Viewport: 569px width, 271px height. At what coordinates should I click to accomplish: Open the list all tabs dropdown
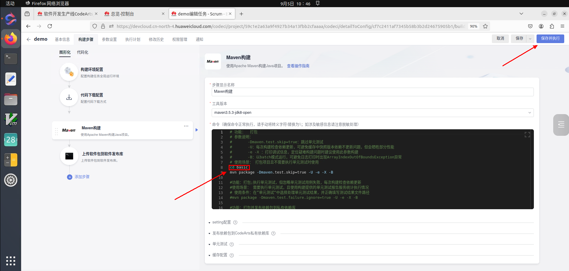(521, 14)
